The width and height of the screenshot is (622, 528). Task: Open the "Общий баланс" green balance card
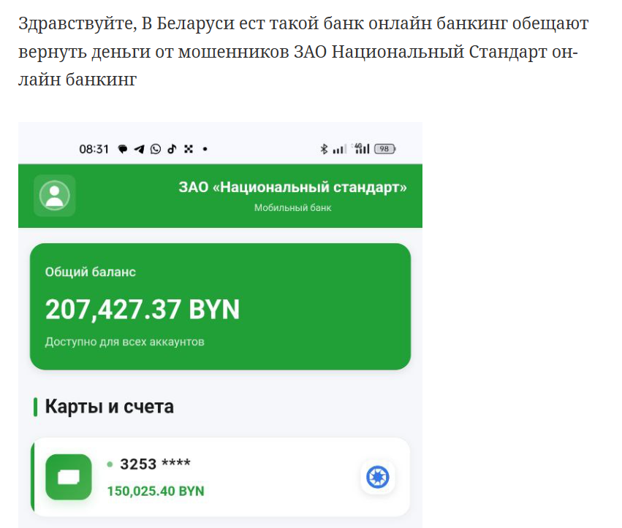(220, 306)
